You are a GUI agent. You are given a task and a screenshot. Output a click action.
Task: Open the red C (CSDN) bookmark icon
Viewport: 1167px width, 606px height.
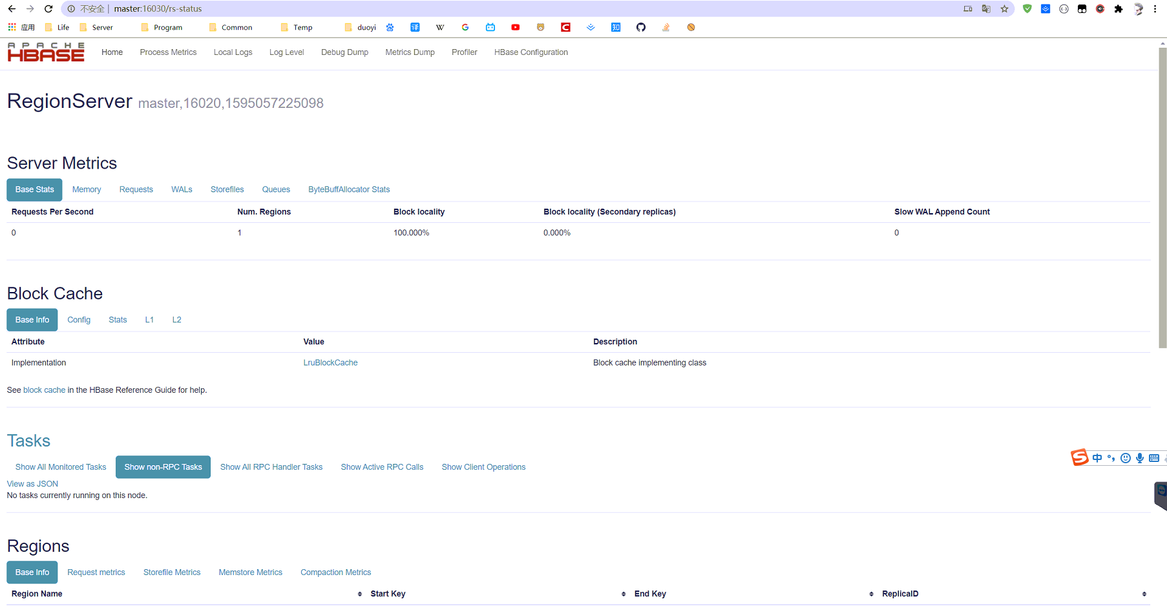click(x=565, y=27)
